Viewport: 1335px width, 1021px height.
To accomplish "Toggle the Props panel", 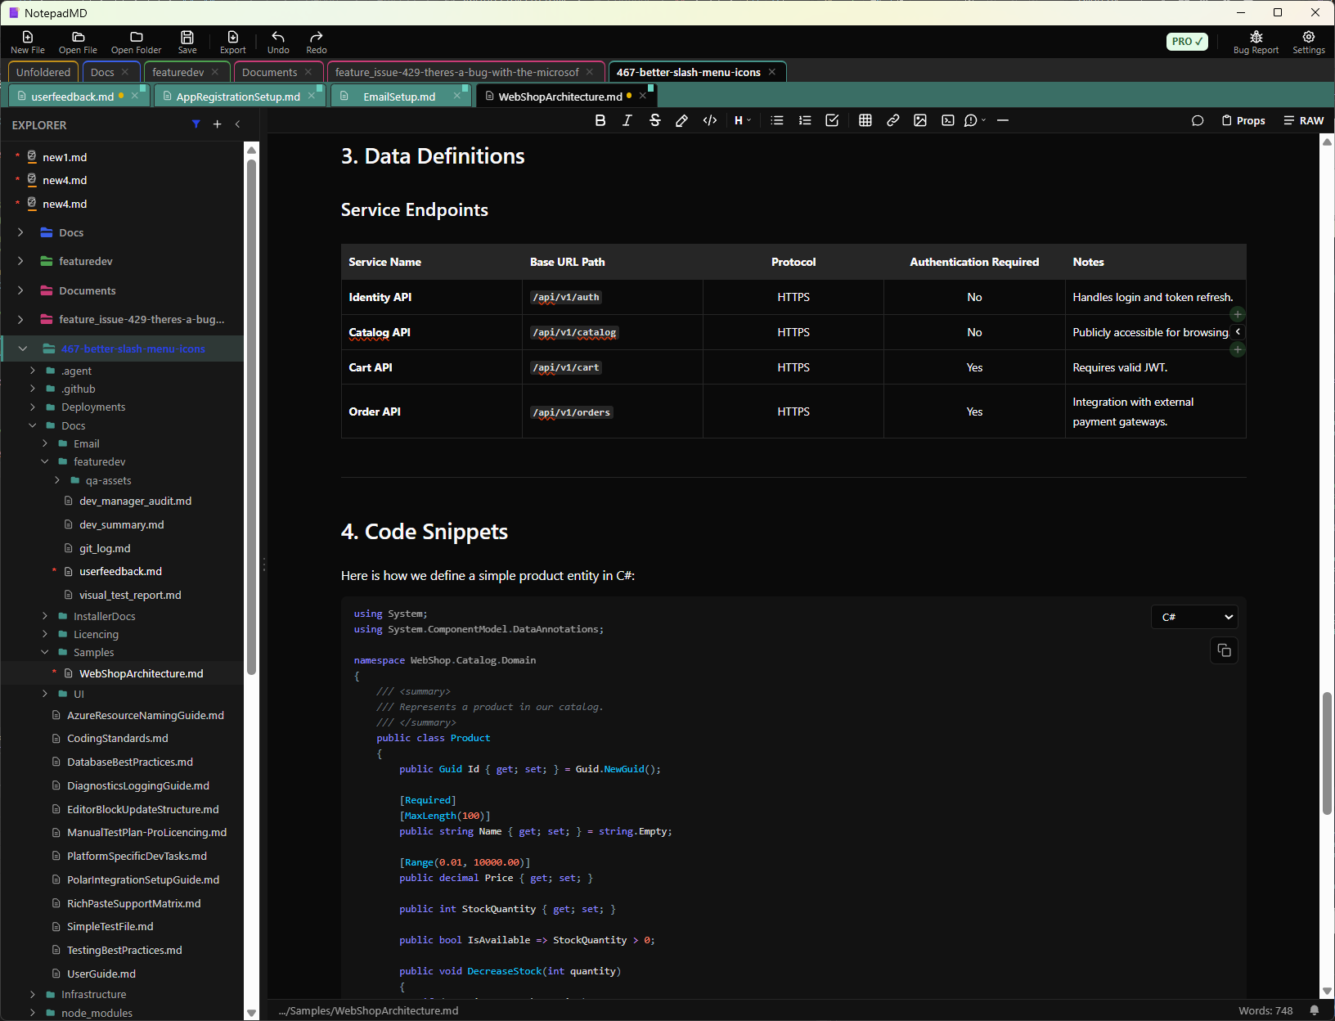I will click(x=1243, y=120).
